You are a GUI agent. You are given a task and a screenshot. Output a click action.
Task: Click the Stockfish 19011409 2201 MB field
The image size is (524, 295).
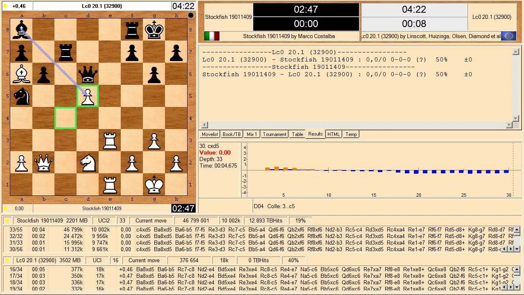[x=52, y=220]
